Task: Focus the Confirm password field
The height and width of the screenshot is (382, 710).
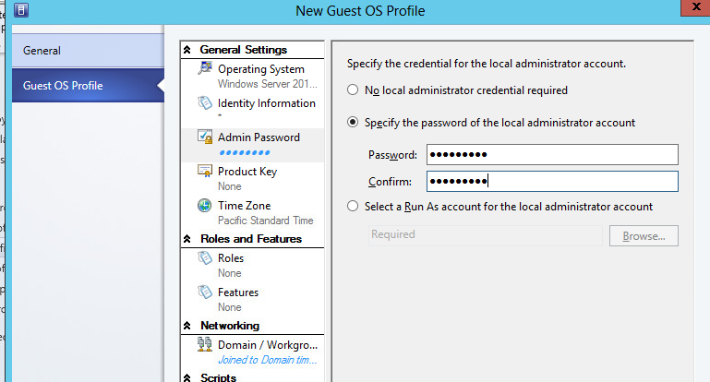Action: [x=552, y=182]
